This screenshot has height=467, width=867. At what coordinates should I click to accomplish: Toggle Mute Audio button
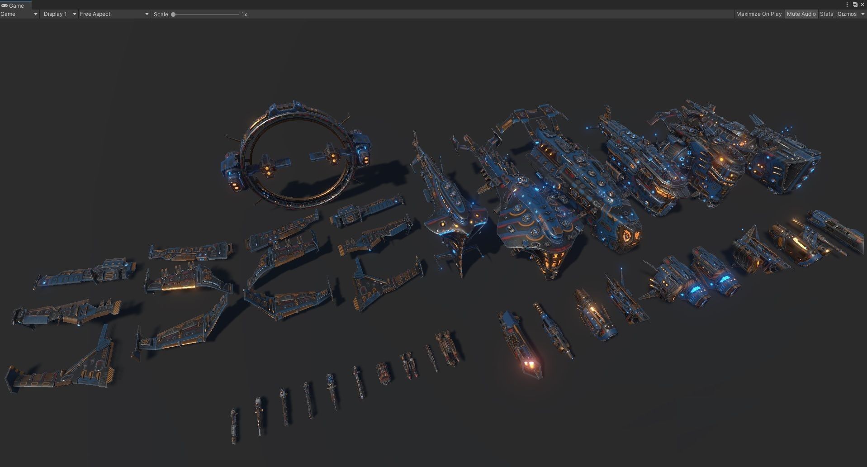pyautogui.click(x=801, y=14)
